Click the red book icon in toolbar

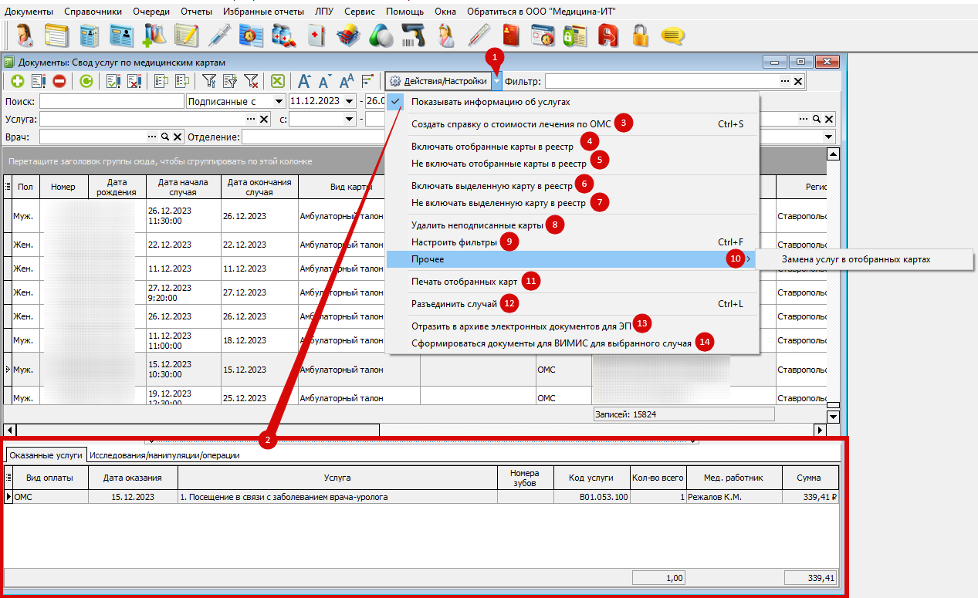pyautogui.click(x=510, y=36)
